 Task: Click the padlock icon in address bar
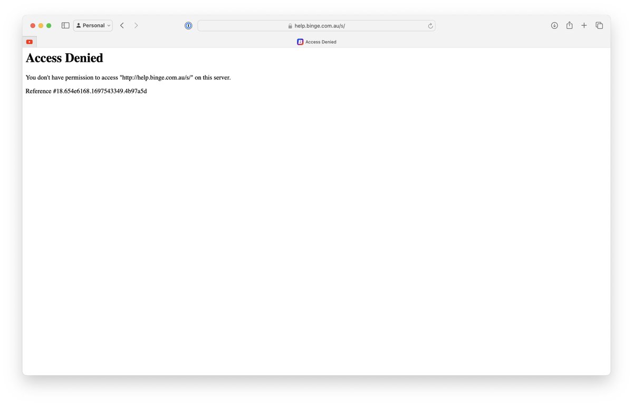[x=290, y=25]
